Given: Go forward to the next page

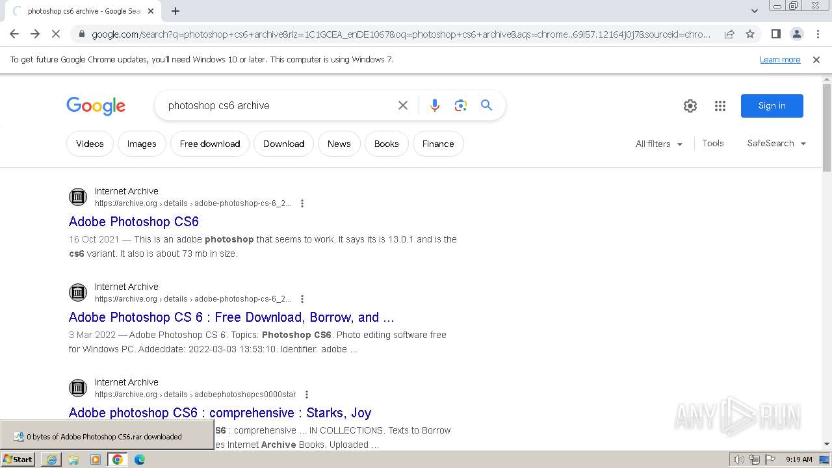Looking at the screenshot, I should click(x=35, y=34).
